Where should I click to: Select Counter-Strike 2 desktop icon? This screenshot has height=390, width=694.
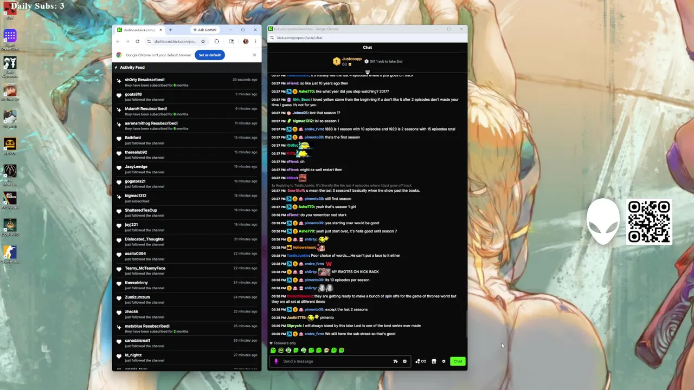click(x=10, y=256)
